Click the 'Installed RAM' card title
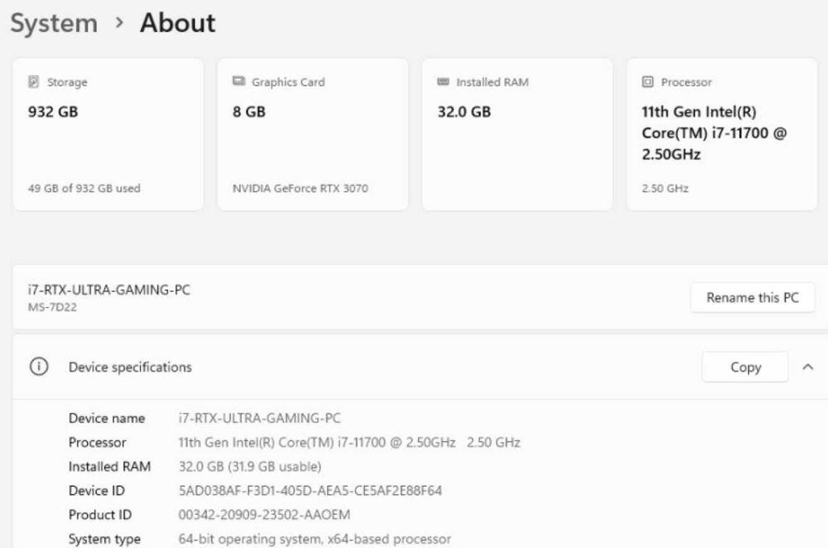 tap(492, 82)
